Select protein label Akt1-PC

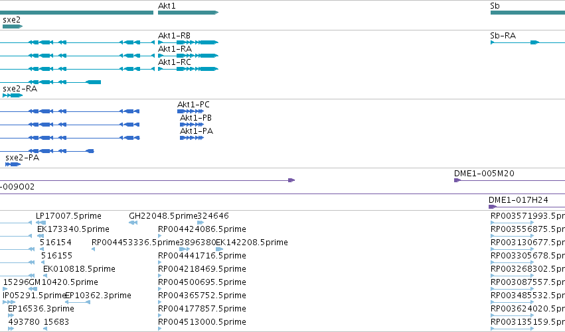click(x=193, y=105)
